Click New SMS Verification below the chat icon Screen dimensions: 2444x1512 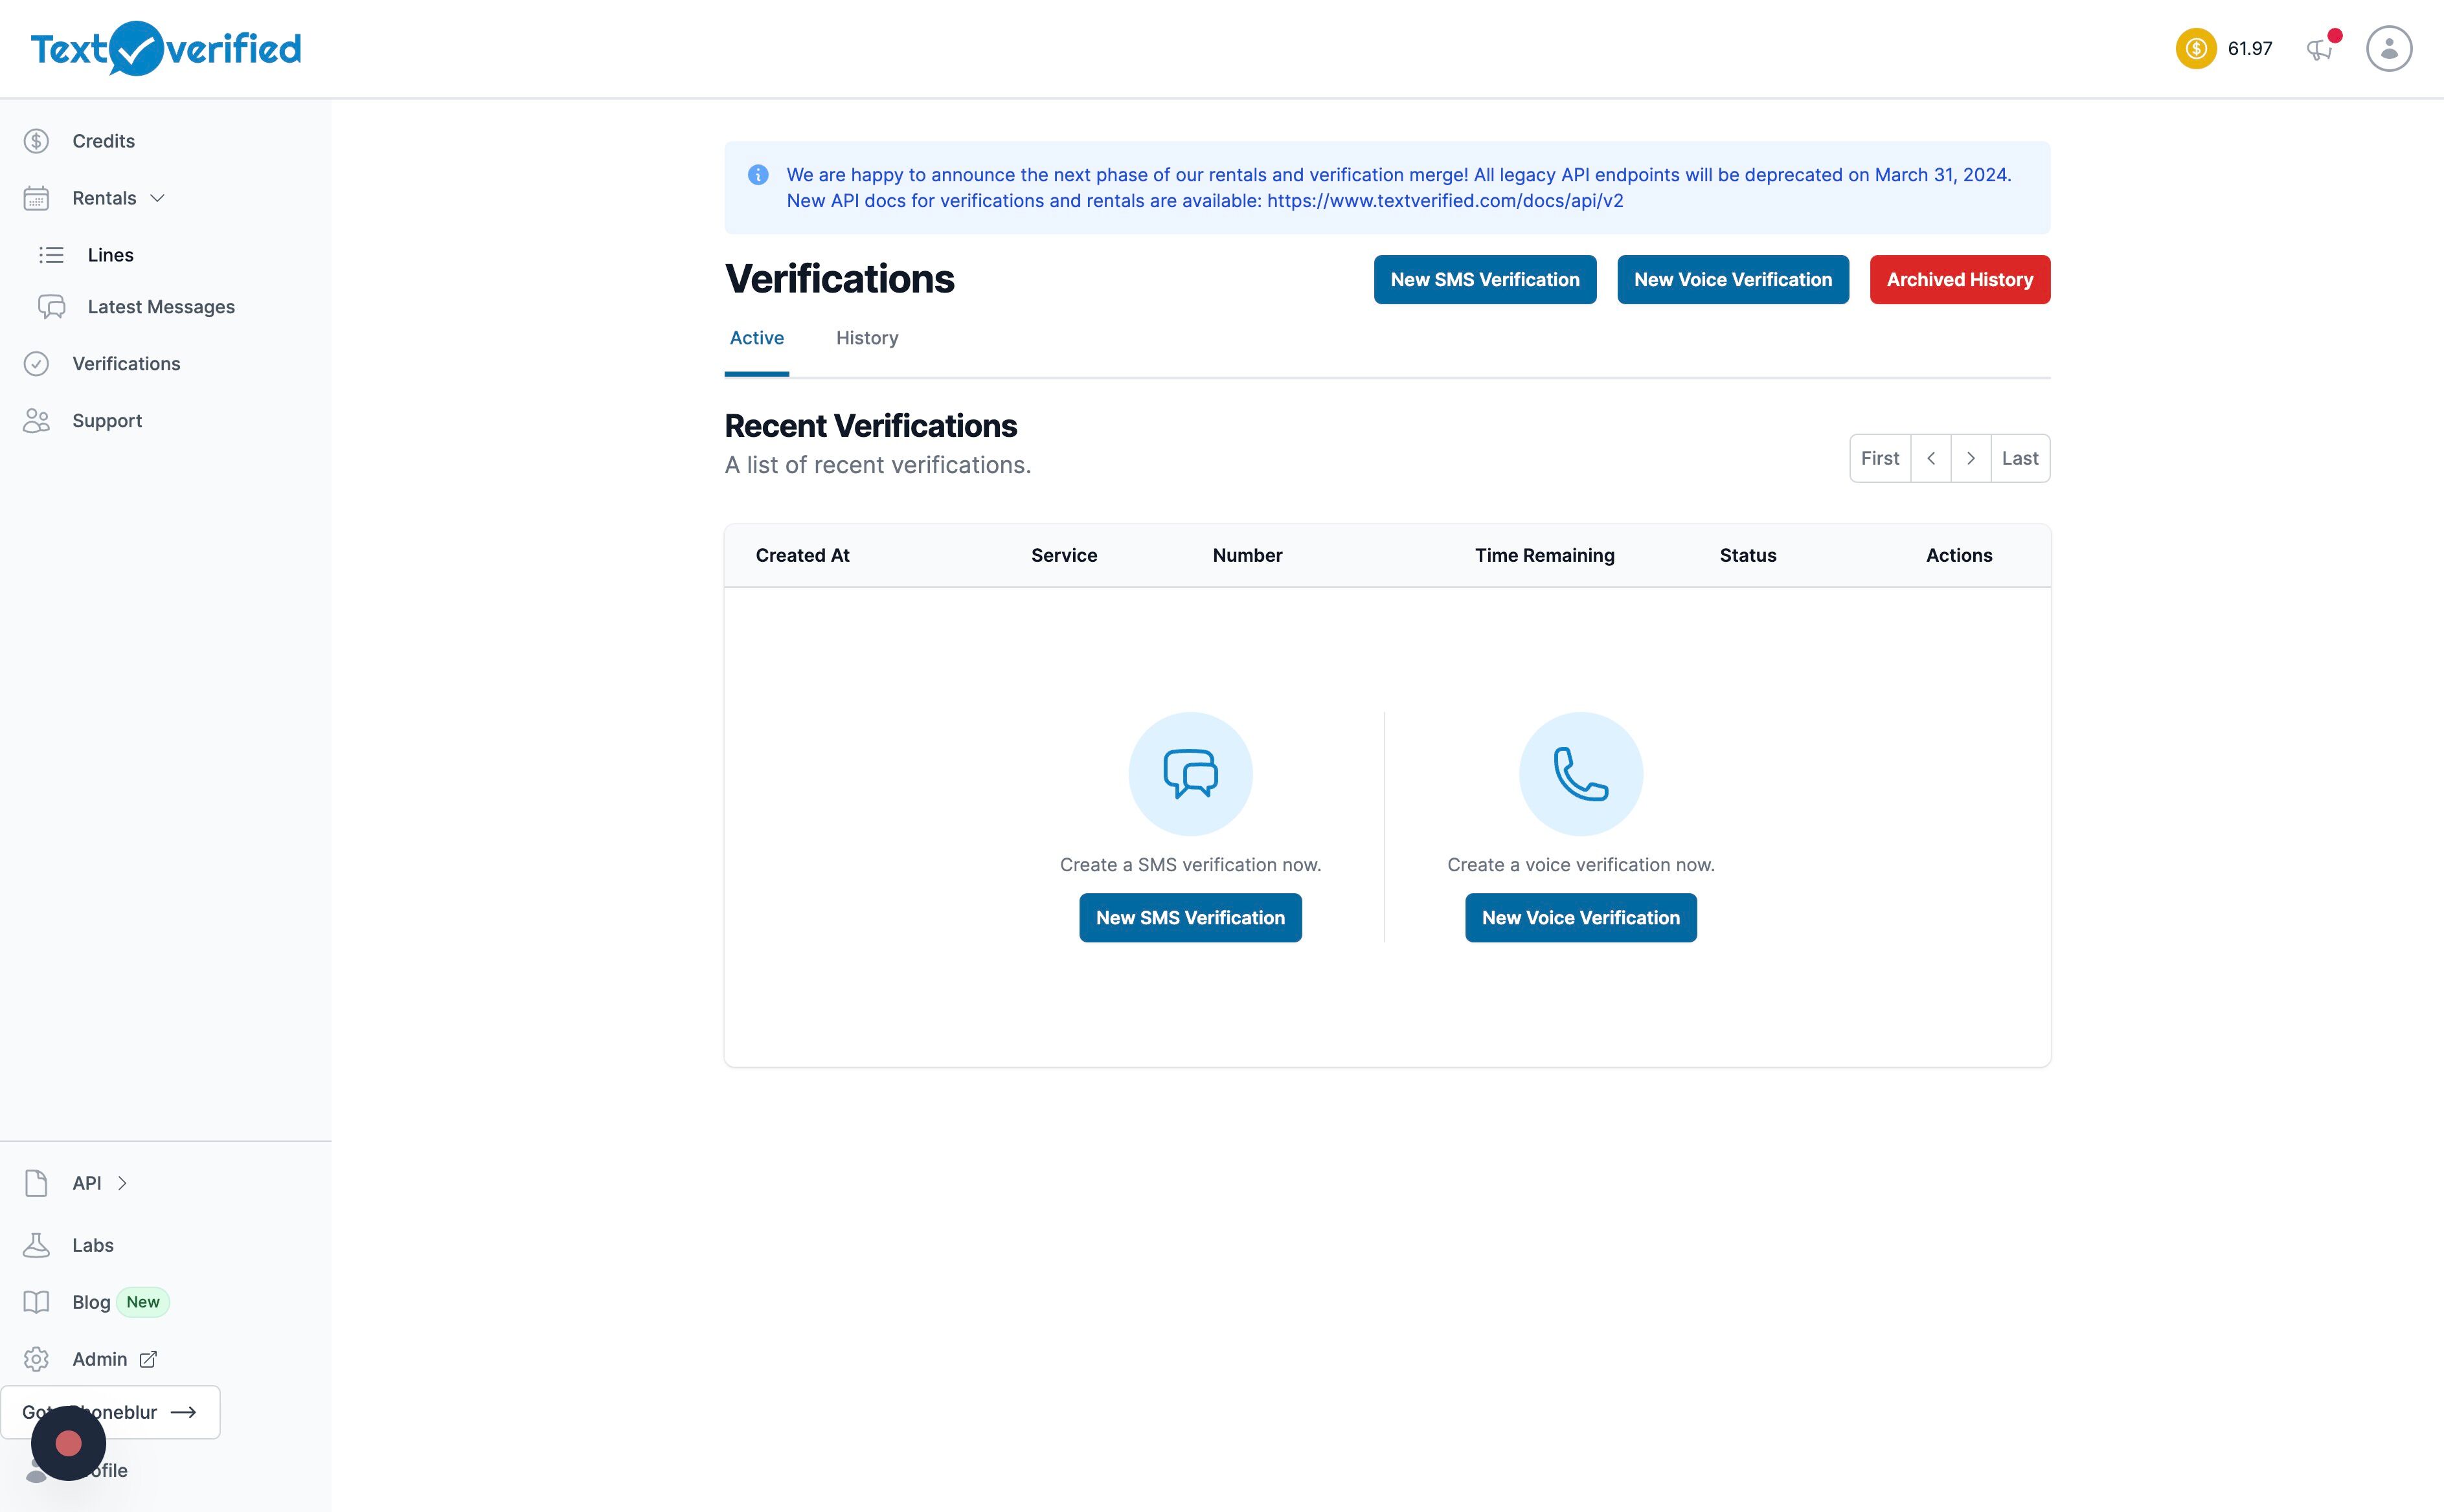[x=1190, y=918]
